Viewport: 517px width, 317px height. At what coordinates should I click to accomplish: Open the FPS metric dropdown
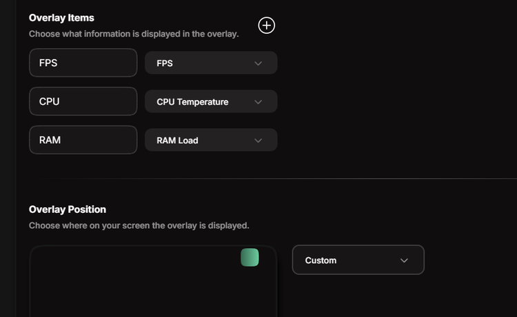coord(210,63)
